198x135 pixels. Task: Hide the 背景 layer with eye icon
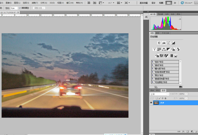pyautogui.click(x=151, y=103)
